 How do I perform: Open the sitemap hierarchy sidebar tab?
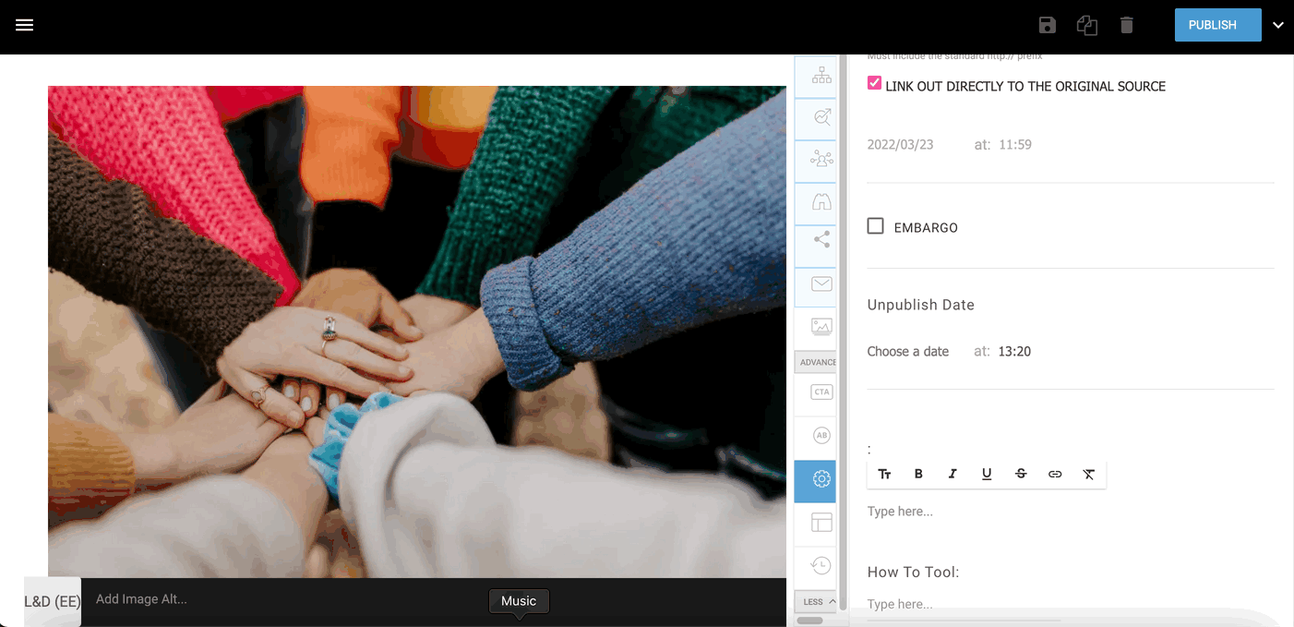(x=821, y=77)
